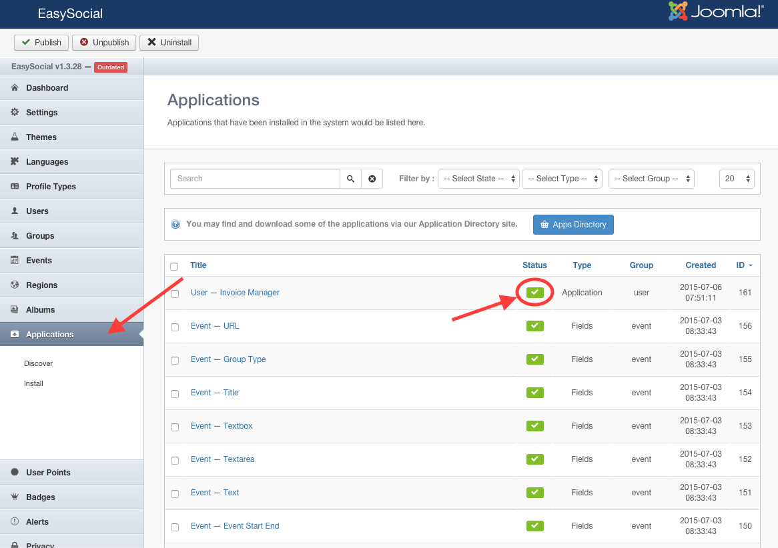Screen dimensions: 778x548
Task: Toggle published status of Event — Textarea
Action: click(x=535, y=459)
